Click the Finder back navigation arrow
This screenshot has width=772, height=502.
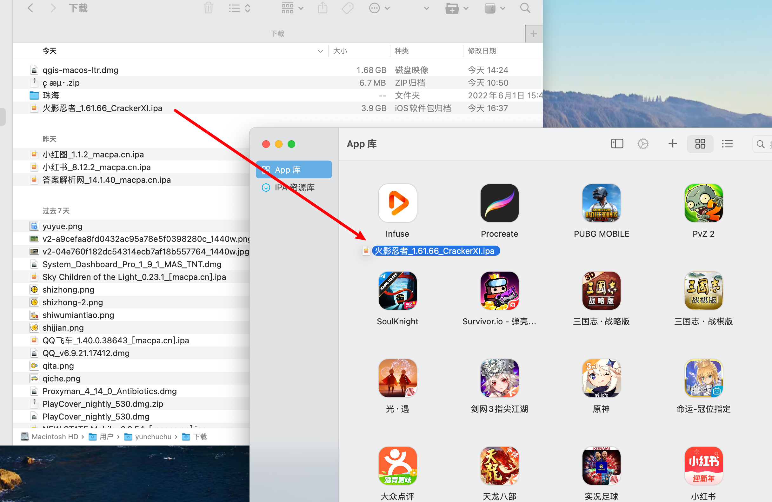[30, 8]
